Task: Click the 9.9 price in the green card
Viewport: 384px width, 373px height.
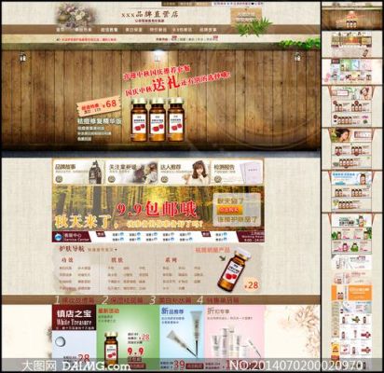Action: coord(135,352)
